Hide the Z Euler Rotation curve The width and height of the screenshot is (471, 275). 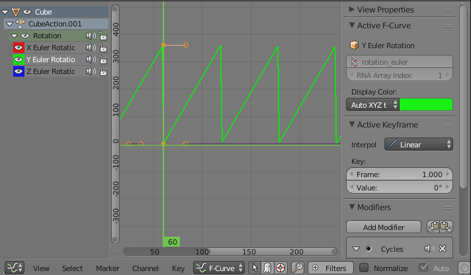click(19, 71)
